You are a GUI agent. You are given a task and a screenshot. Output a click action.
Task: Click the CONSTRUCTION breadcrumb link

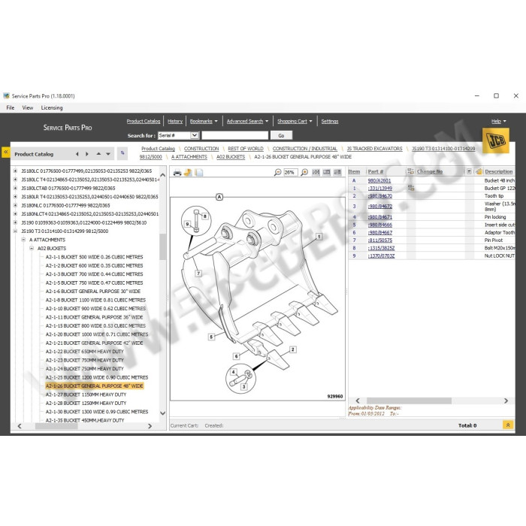pos(201,149)
